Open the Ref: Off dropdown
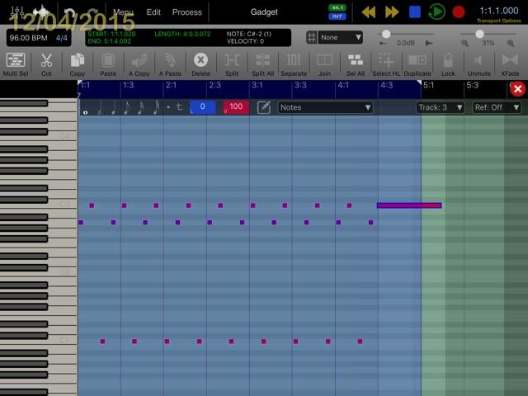Viewport: 528px width, 396px height. point(497,107)
